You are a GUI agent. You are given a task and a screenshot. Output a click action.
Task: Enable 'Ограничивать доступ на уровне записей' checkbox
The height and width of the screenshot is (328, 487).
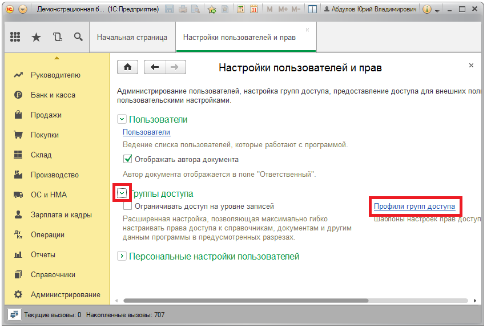128,206
